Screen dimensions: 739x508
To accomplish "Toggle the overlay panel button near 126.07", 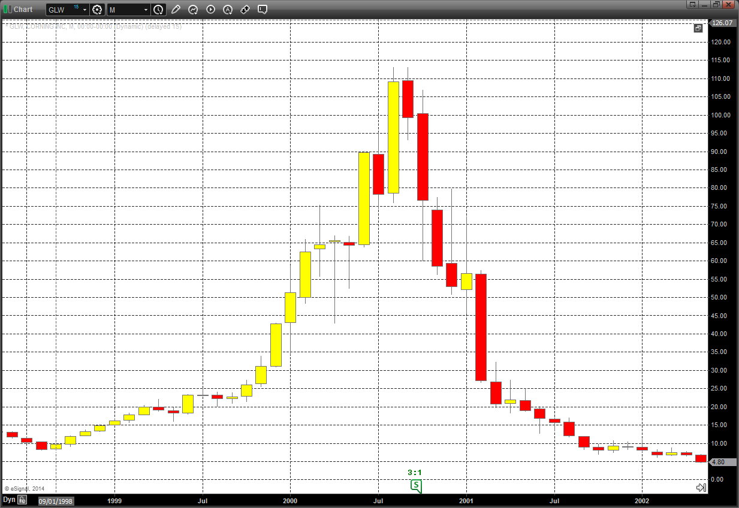I will (698, 28).
